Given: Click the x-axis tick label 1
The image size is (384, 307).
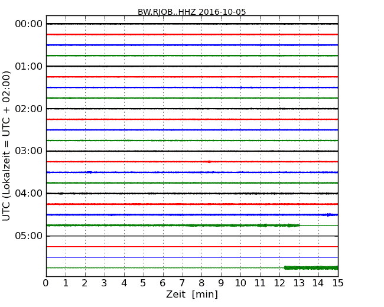Looking at the screenshot, I should click(x=66, y=283).
